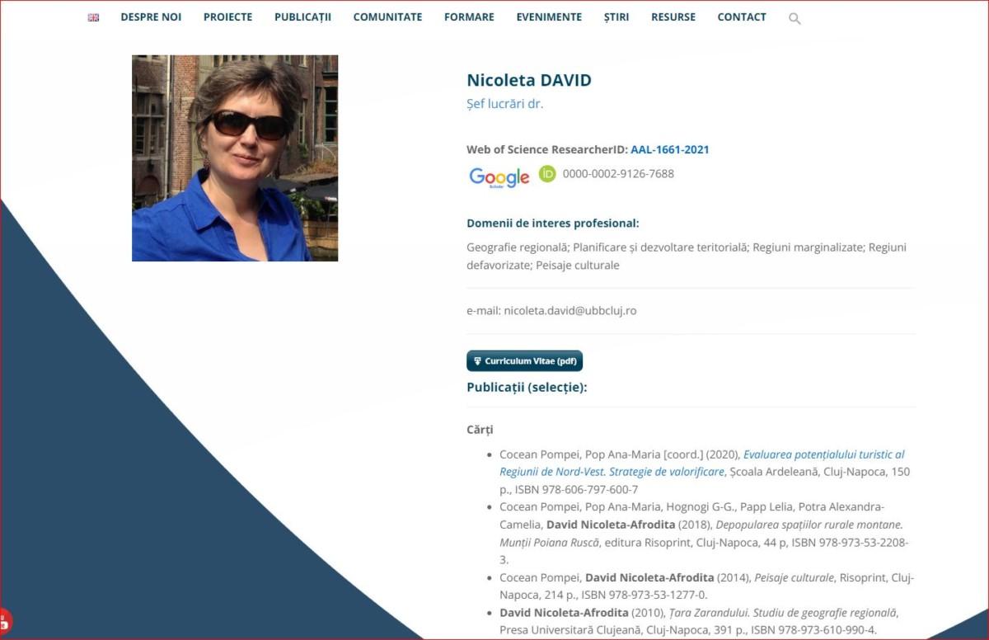Click the nicoleta.david@ubbcluj.ro email address

click(x=569, y=311)
